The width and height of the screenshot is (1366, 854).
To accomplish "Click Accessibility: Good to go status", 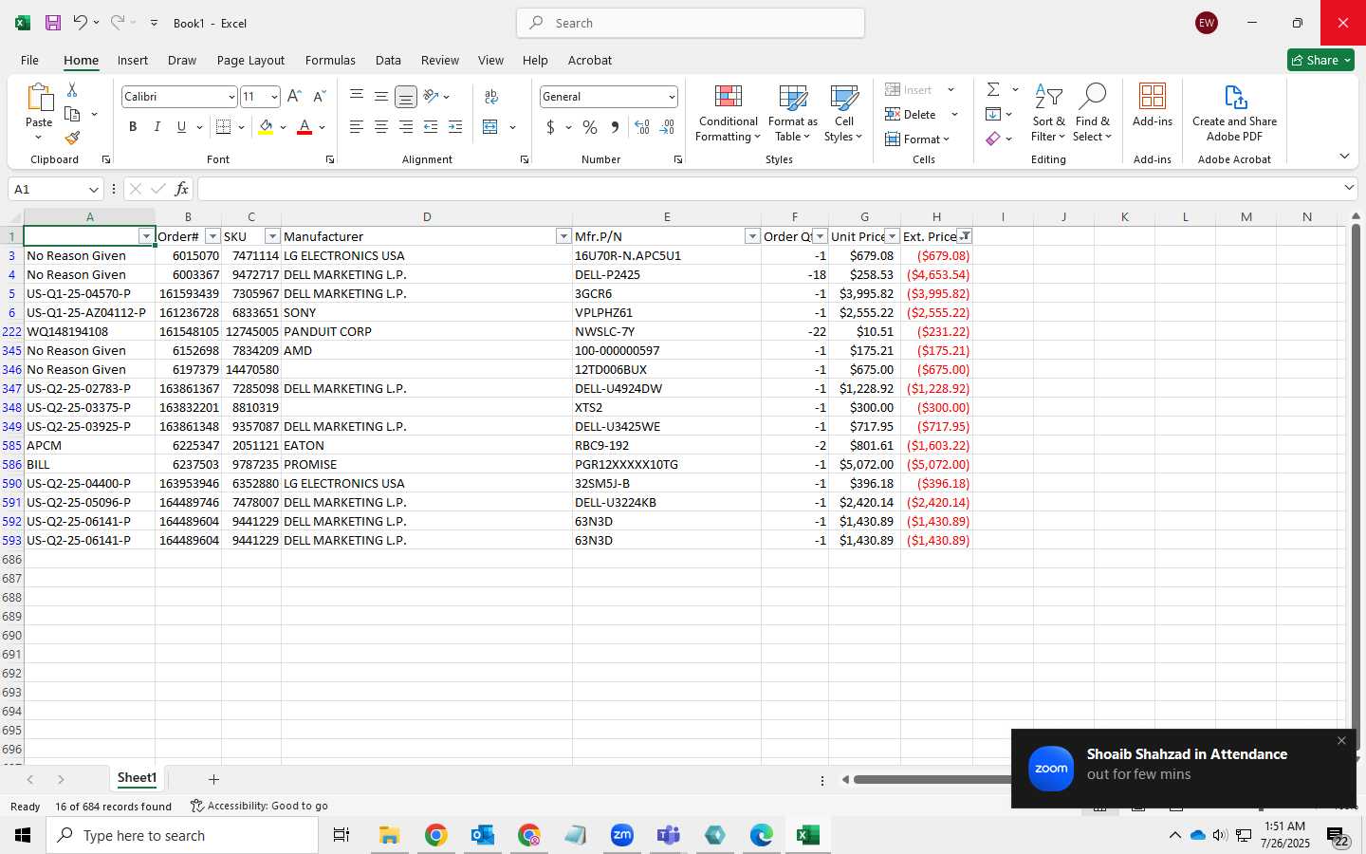I will pos(259,806).
